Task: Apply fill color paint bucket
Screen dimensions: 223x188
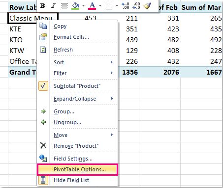Action: 75,6
